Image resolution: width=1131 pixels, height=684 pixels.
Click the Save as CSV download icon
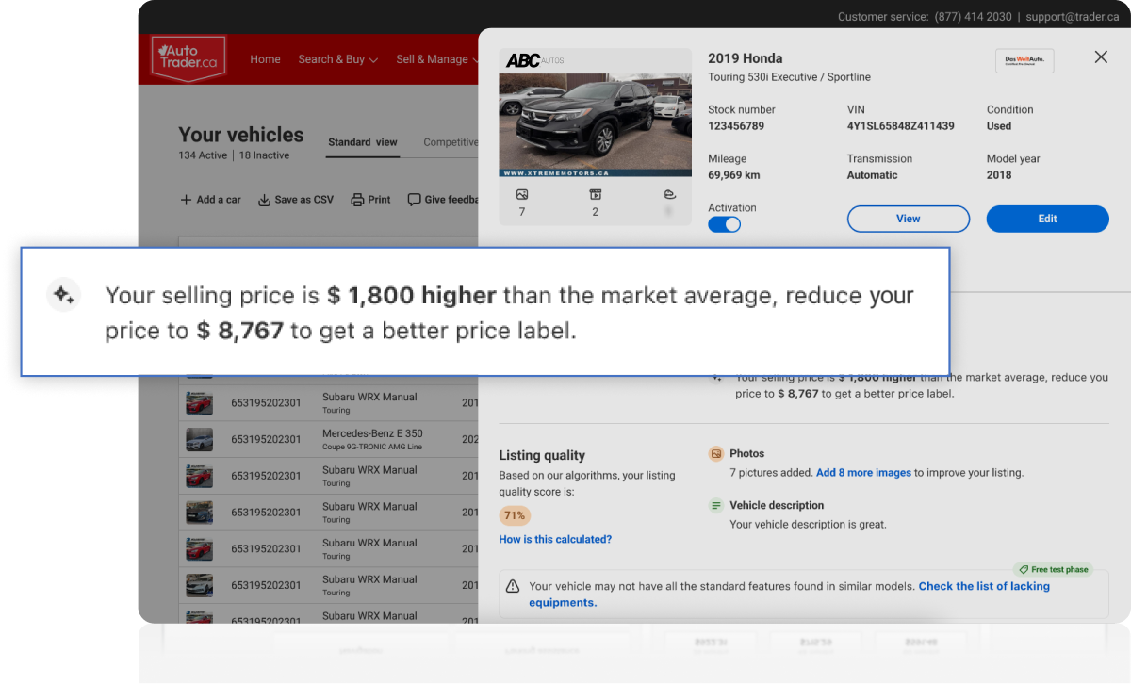tap(265, 200)
